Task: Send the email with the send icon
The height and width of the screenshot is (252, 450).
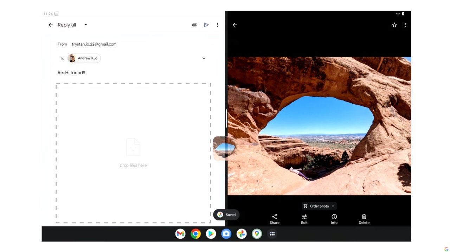Action: pos(206,25)
